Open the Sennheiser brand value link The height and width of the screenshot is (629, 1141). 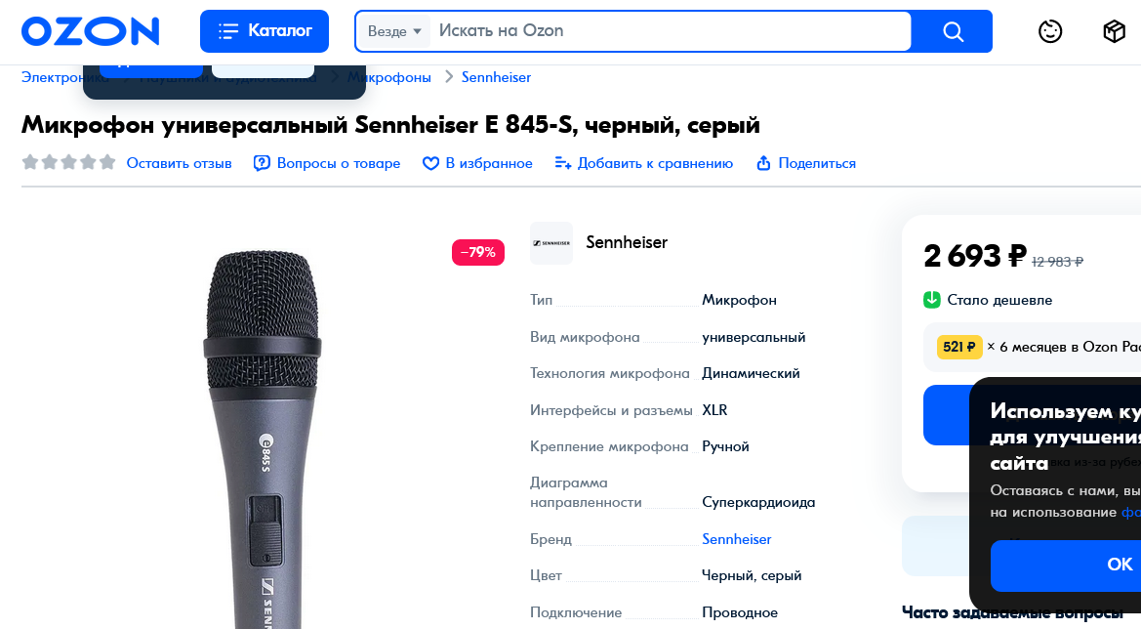click(x=736, y=539)
